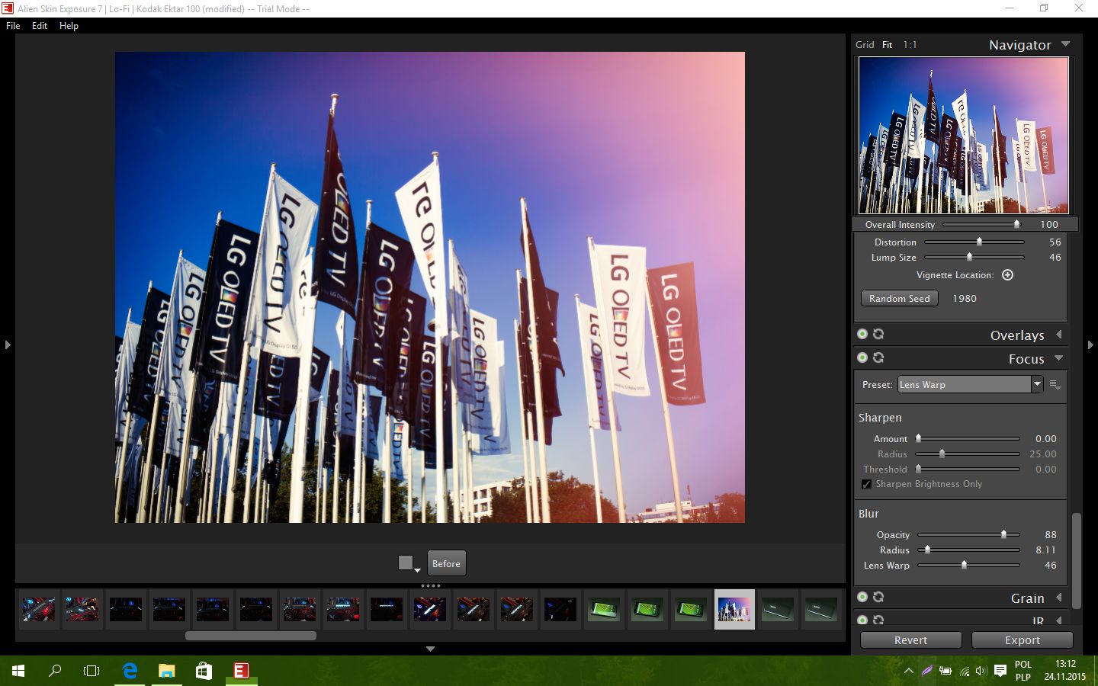
Task: Reset the IR panel settings
Action: (878, 620)
